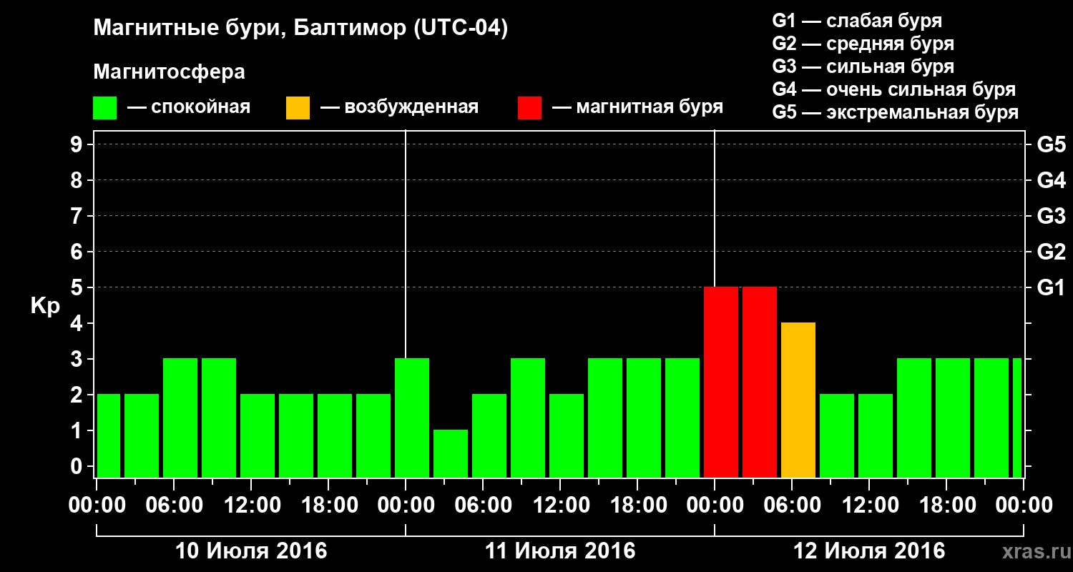The height and width of the screenshot is (572, 1073).
Task: Click the shortest green bar with Kp 1
Action: click(451, 454)
